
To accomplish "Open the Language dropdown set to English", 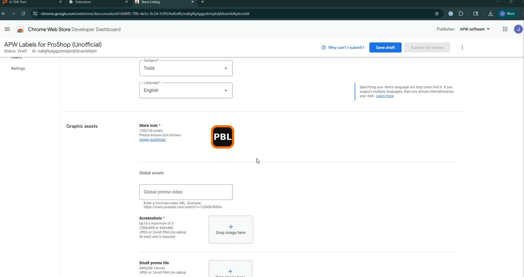I will (186, 90).
